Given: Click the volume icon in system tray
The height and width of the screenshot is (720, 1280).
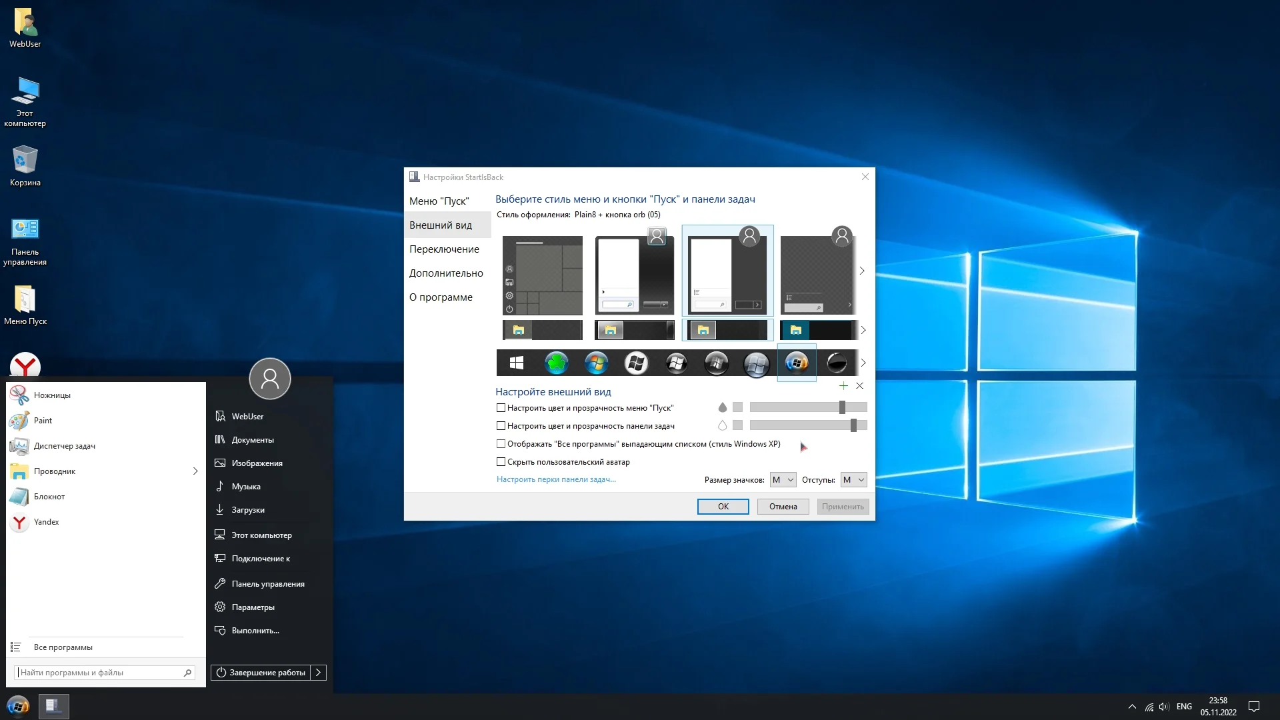Looking at the screenshot, I should [x=1164, y=707].
